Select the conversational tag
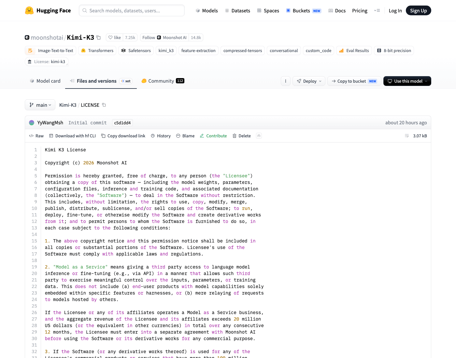 tap(284, 50)
